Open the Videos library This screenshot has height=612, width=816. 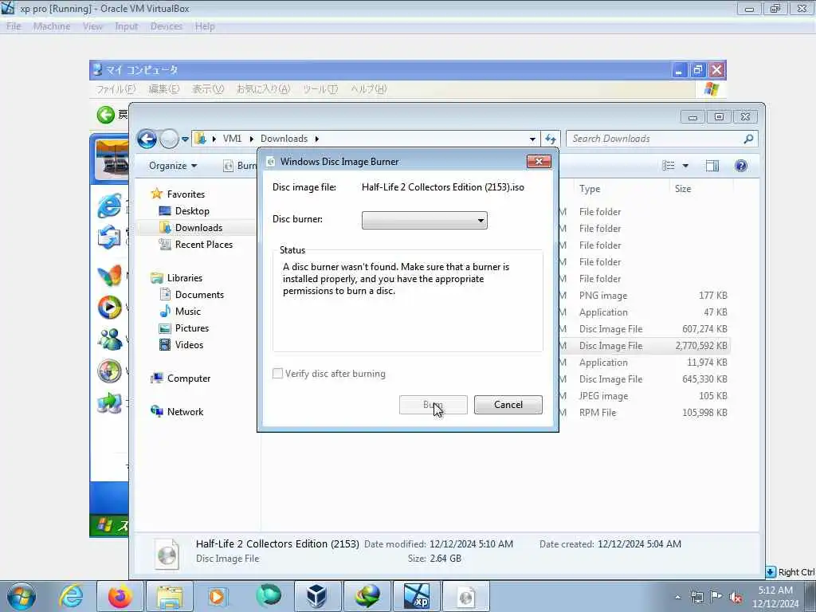[190, 344]
